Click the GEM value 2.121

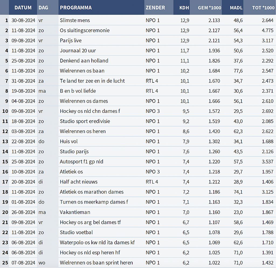[x=214, y=41]
